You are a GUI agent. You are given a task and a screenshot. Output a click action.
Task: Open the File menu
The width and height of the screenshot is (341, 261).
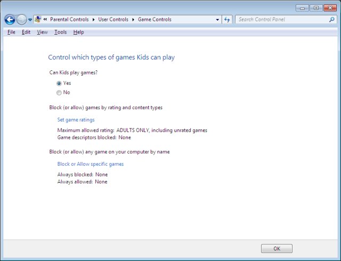[x=11, y=32]
